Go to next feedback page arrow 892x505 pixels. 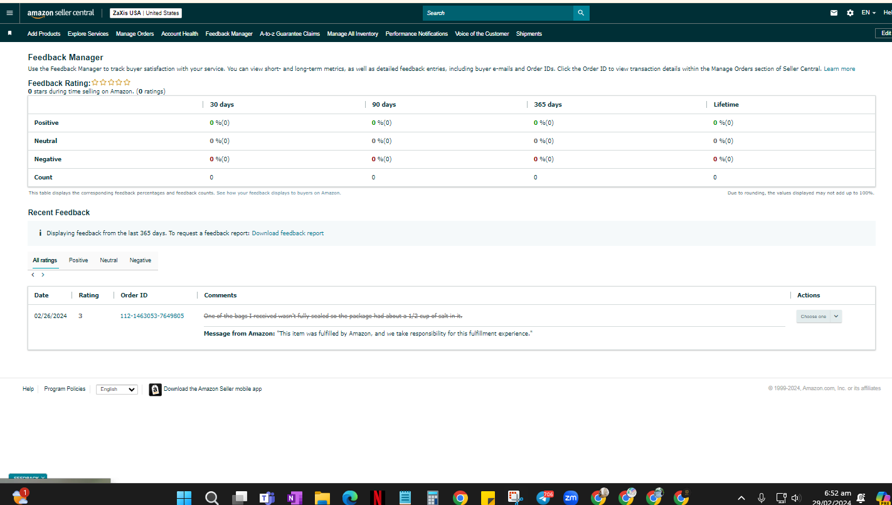coord(43,275)
